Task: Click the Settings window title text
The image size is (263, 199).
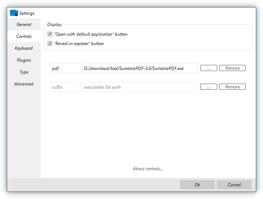Action: click(27, 13)
